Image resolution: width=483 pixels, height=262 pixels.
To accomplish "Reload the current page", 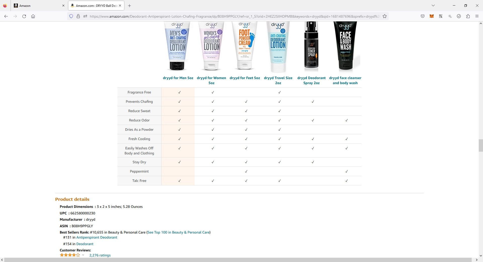I will [24, 16].
